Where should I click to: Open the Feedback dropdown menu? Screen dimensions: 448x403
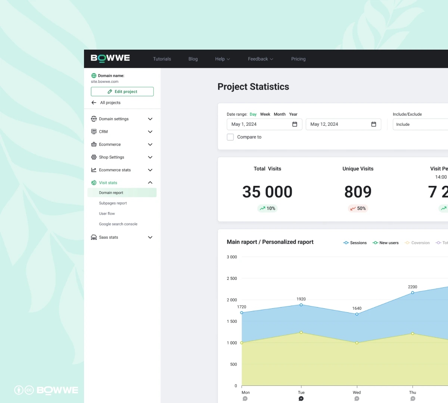pyautogui.click(x=261, y=59)
